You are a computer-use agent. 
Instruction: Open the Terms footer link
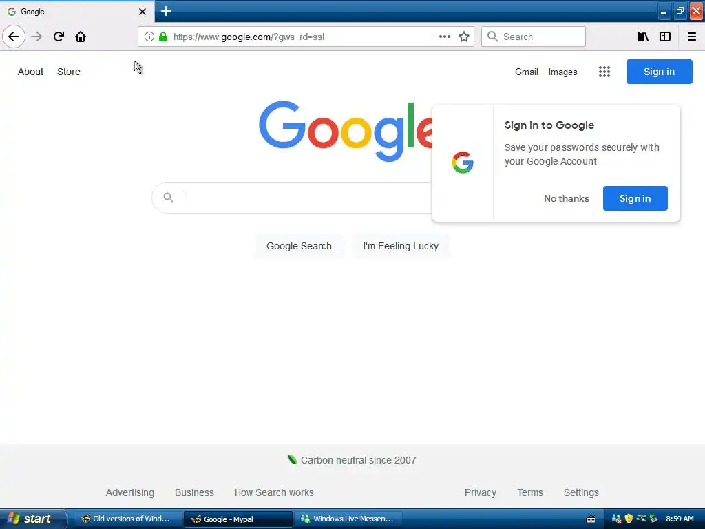coord(530,492)
